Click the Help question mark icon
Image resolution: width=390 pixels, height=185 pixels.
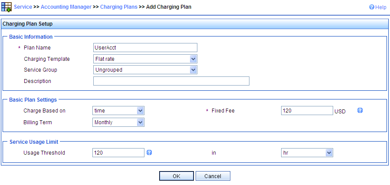(372, 7)
